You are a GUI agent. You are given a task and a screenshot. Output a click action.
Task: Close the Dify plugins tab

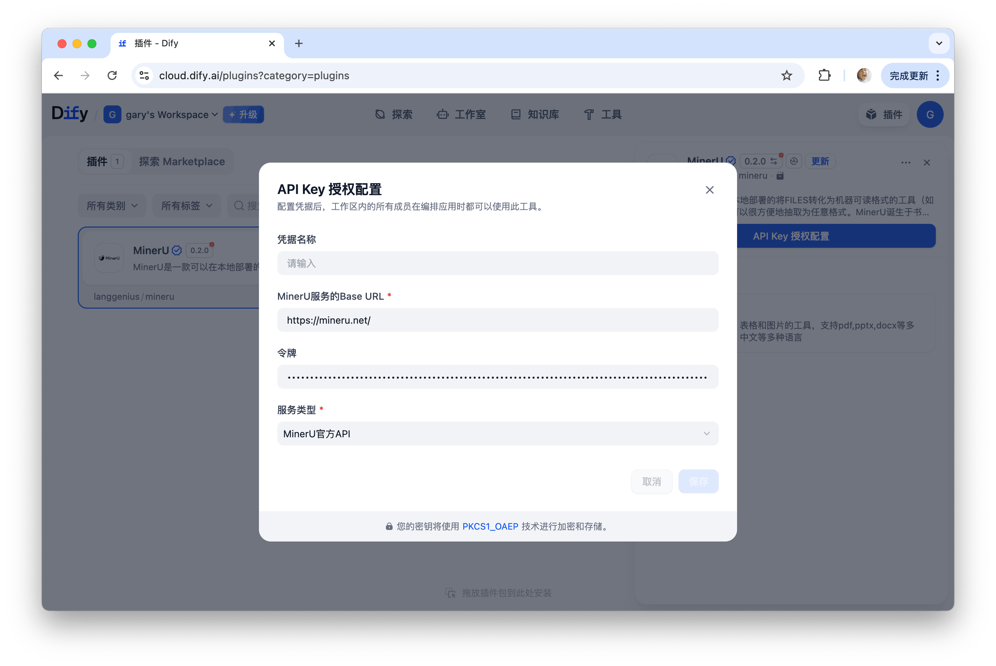point(272,43)
